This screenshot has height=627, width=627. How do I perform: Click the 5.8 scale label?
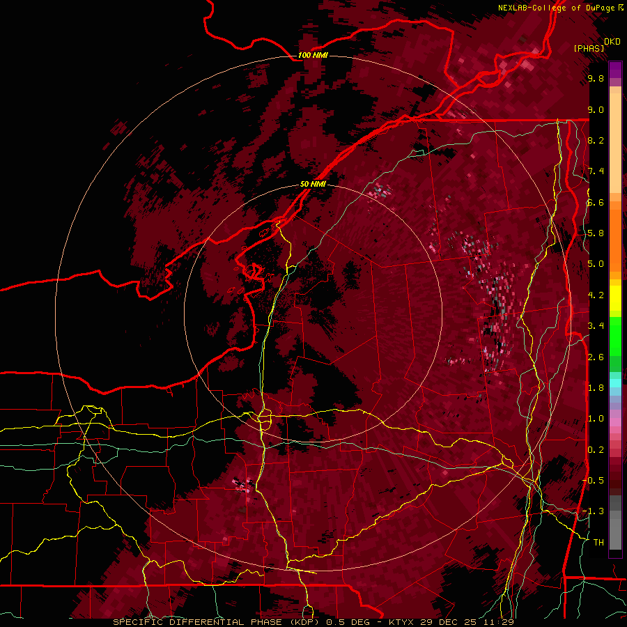[596, 233]
